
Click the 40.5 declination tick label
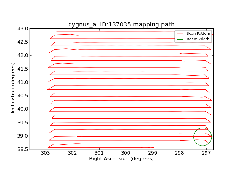(23, 96)
